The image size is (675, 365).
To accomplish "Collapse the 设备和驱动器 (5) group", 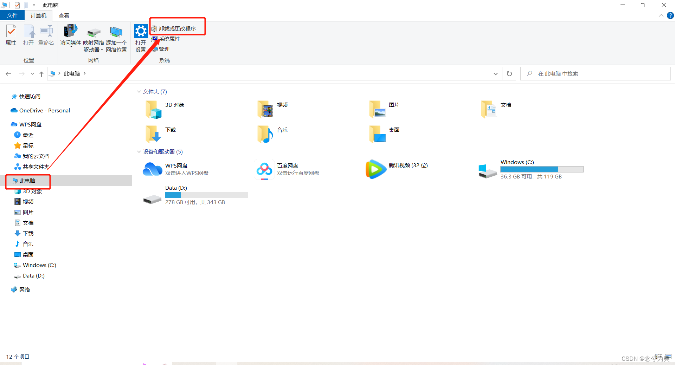I will [x=139, y=152].
